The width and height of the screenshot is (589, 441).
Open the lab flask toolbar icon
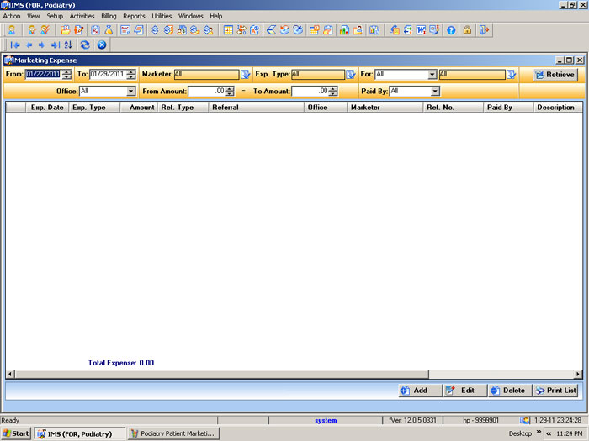point(109,30)
